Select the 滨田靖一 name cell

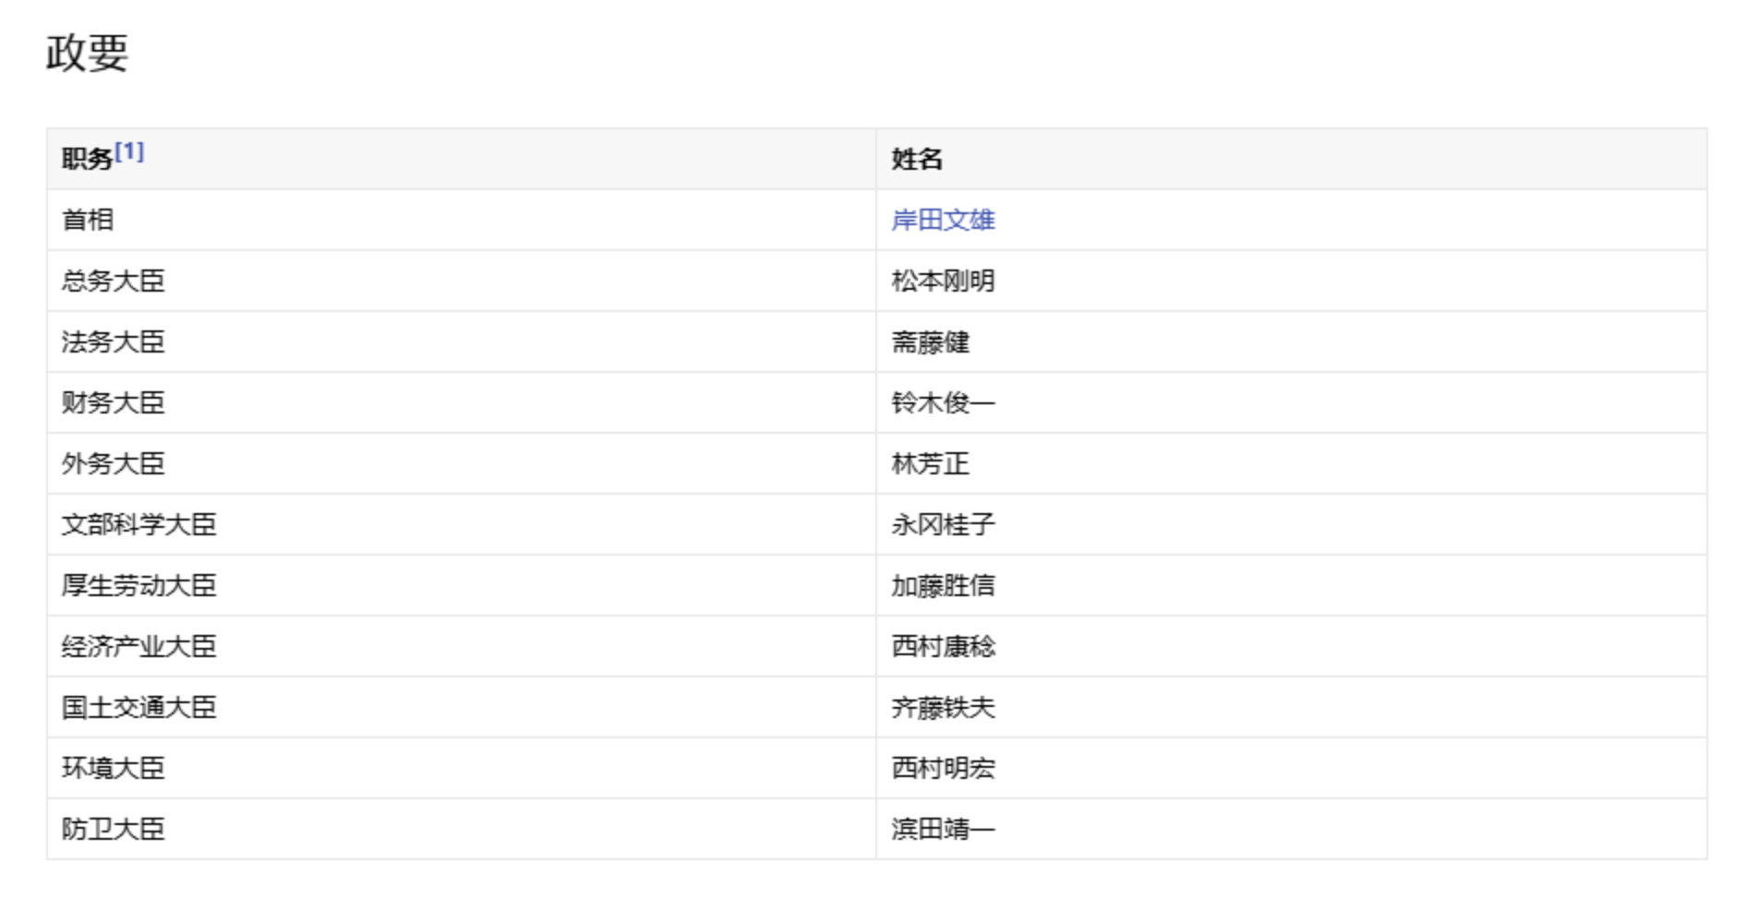1292,829
